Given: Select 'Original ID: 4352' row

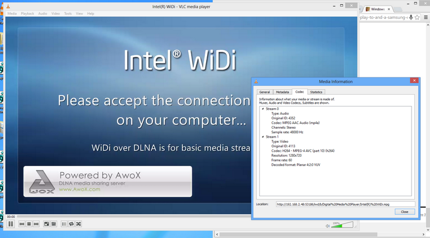Looking at the screenshot, I should (283, 118).
